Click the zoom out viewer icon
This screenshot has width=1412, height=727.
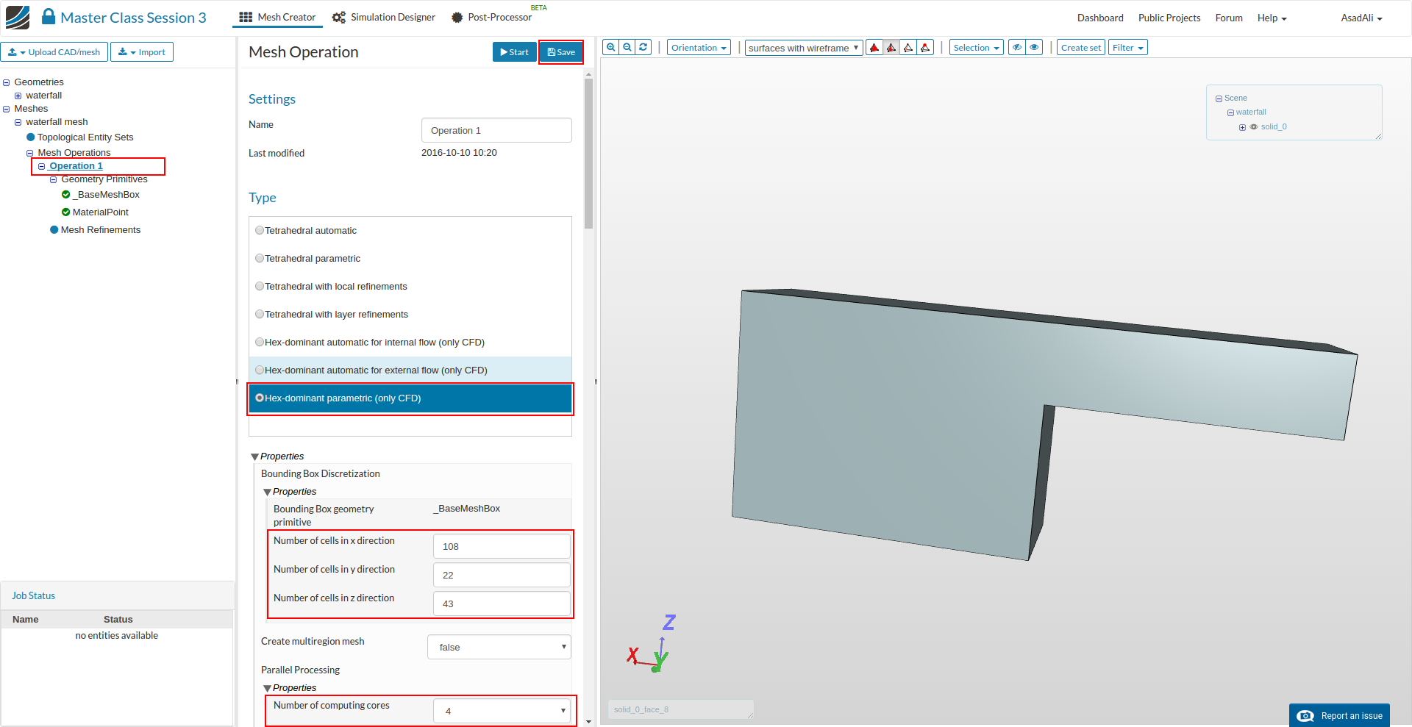[x=627, y=47]
